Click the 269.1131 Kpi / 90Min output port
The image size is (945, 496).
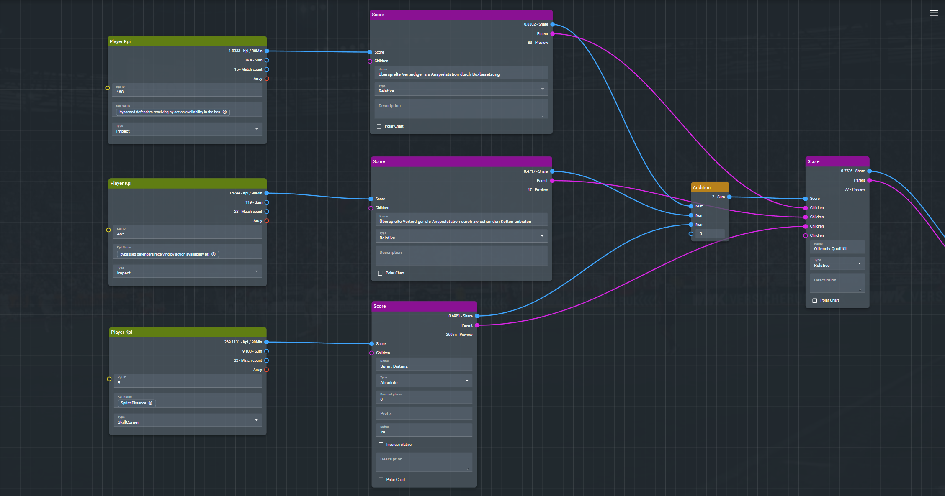click(266, 342)
